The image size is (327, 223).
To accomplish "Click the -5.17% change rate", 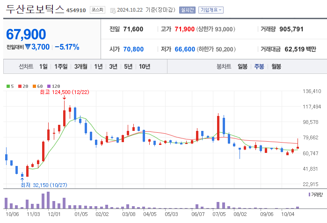I will [x=67, y=47].
